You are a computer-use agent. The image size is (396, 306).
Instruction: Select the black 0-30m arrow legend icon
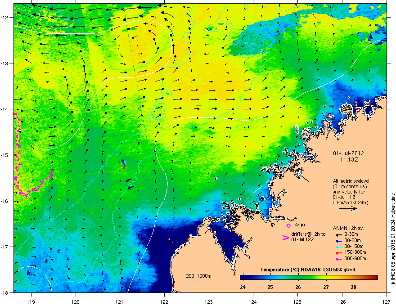[338, 235]
